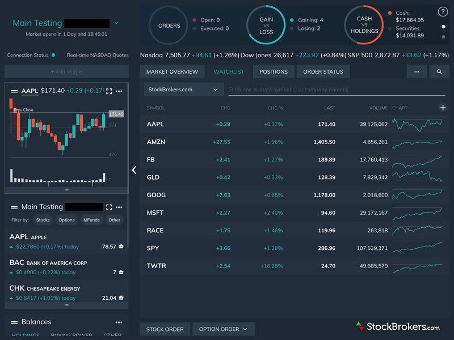Grab the AAPL chart widget drag handle
Screen dimensions: 454x340
click(x=14, y=91)
